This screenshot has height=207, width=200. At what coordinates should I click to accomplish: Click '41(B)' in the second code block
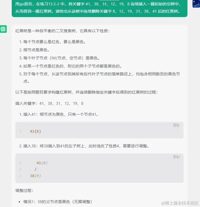click(x=42, y=163)
